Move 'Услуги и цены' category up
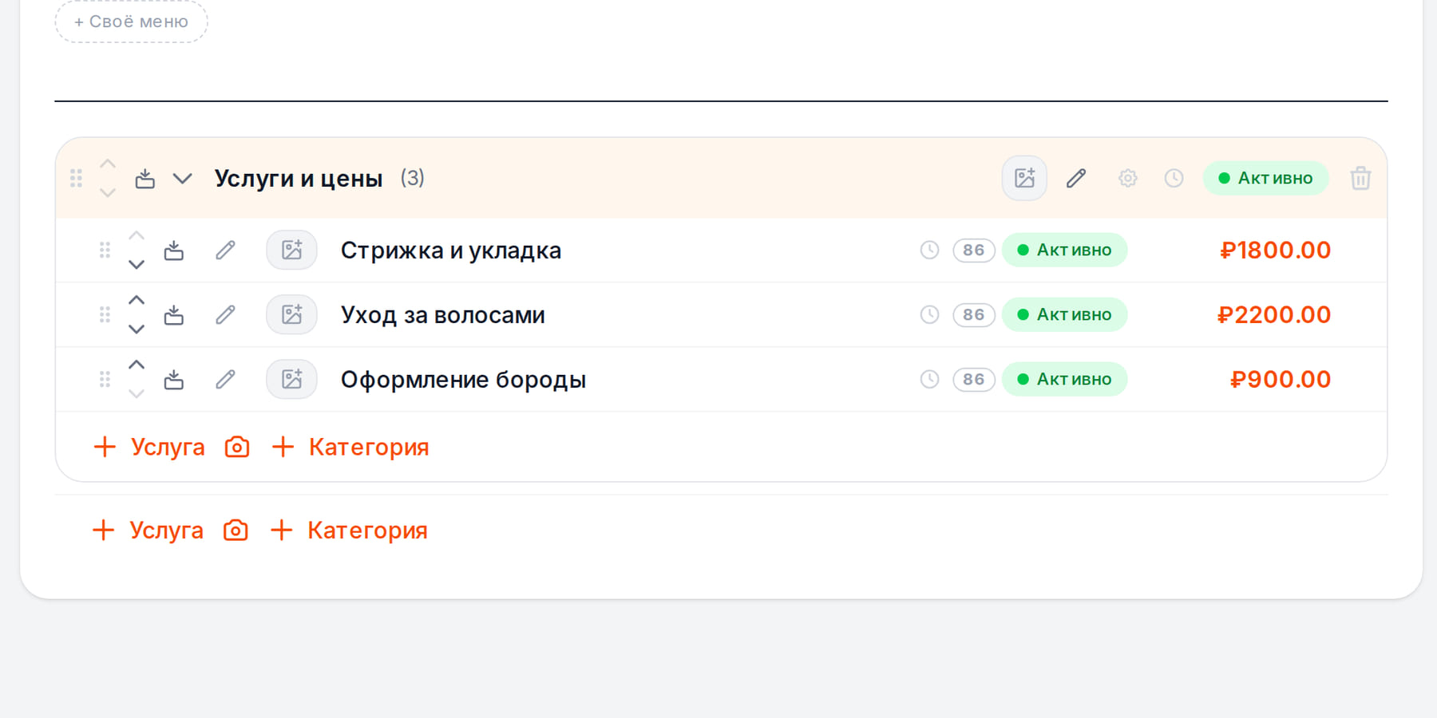Screen dimensions: 1437x718 tap(108, 164)
